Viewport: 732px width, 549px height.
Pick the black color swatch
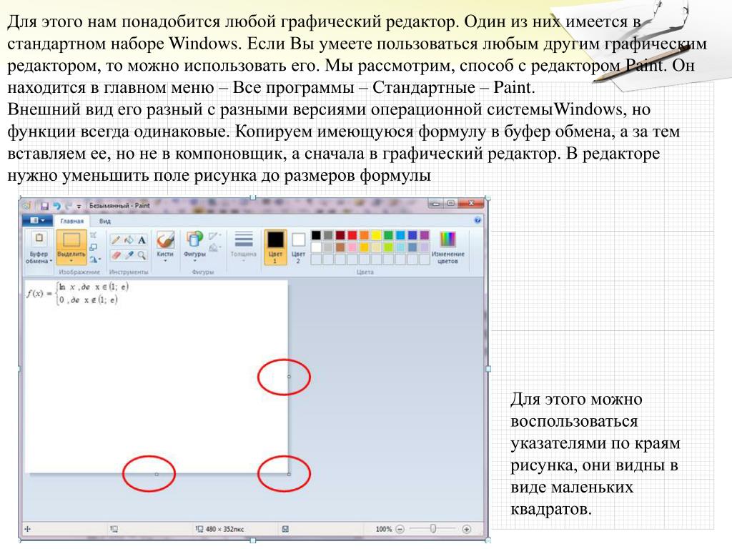[x=316, y=234]
